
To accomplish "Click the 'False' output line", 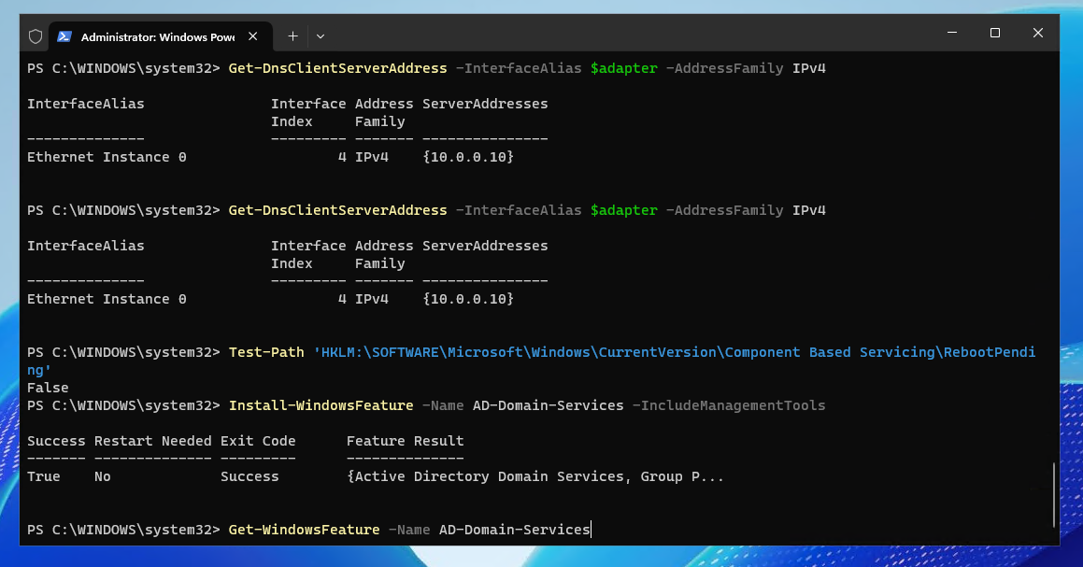I will [x=48, y=388].
